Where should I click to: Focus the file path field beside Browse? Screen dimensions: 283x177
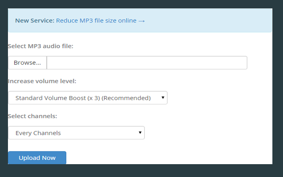147,63
